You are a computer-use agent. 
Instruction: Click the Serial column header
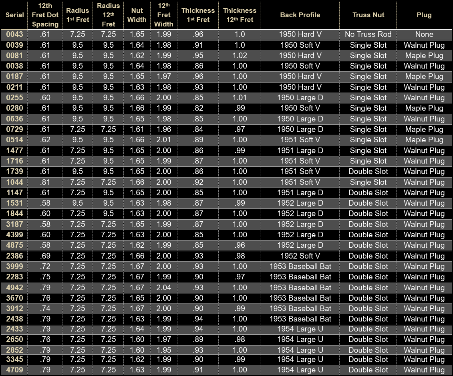15,15
